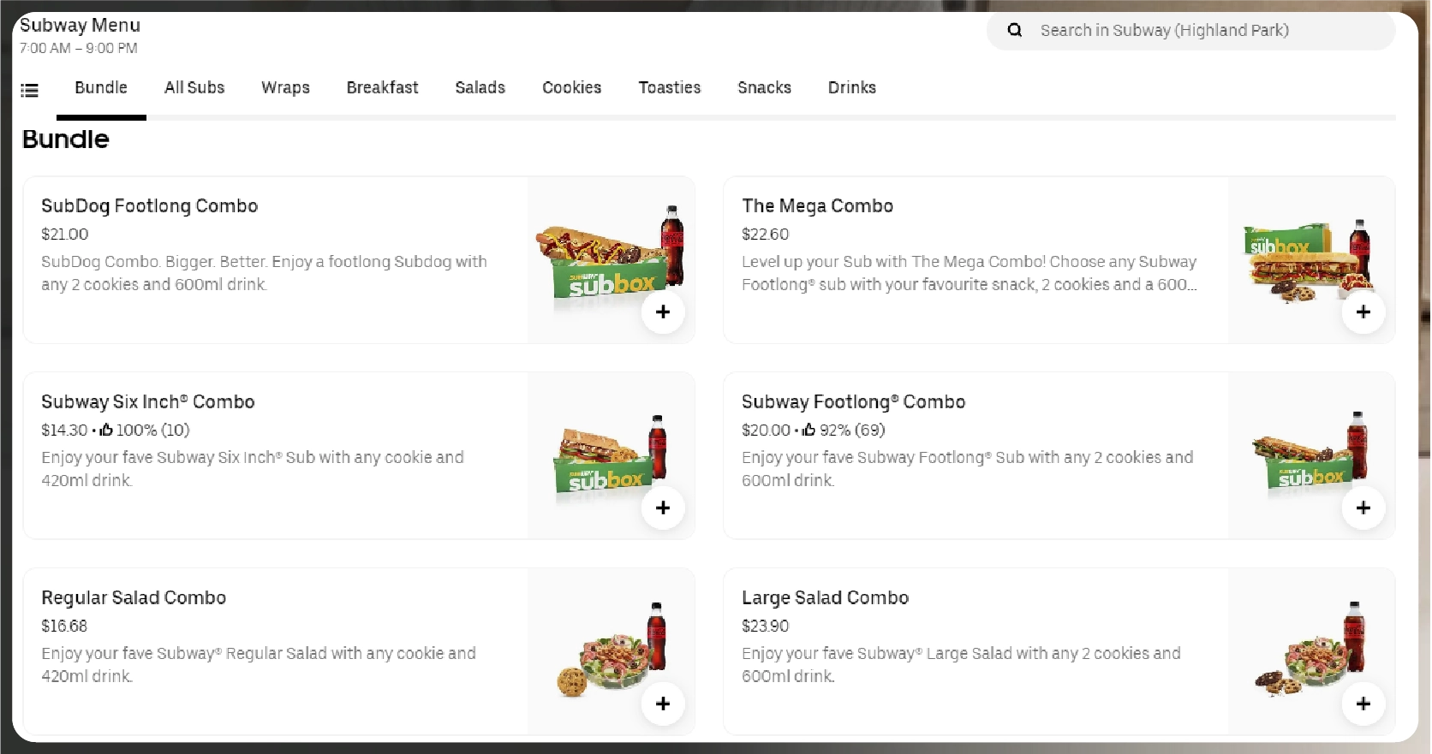
Task: Open the Wraps tab
Action: click(x=285, y=88)
